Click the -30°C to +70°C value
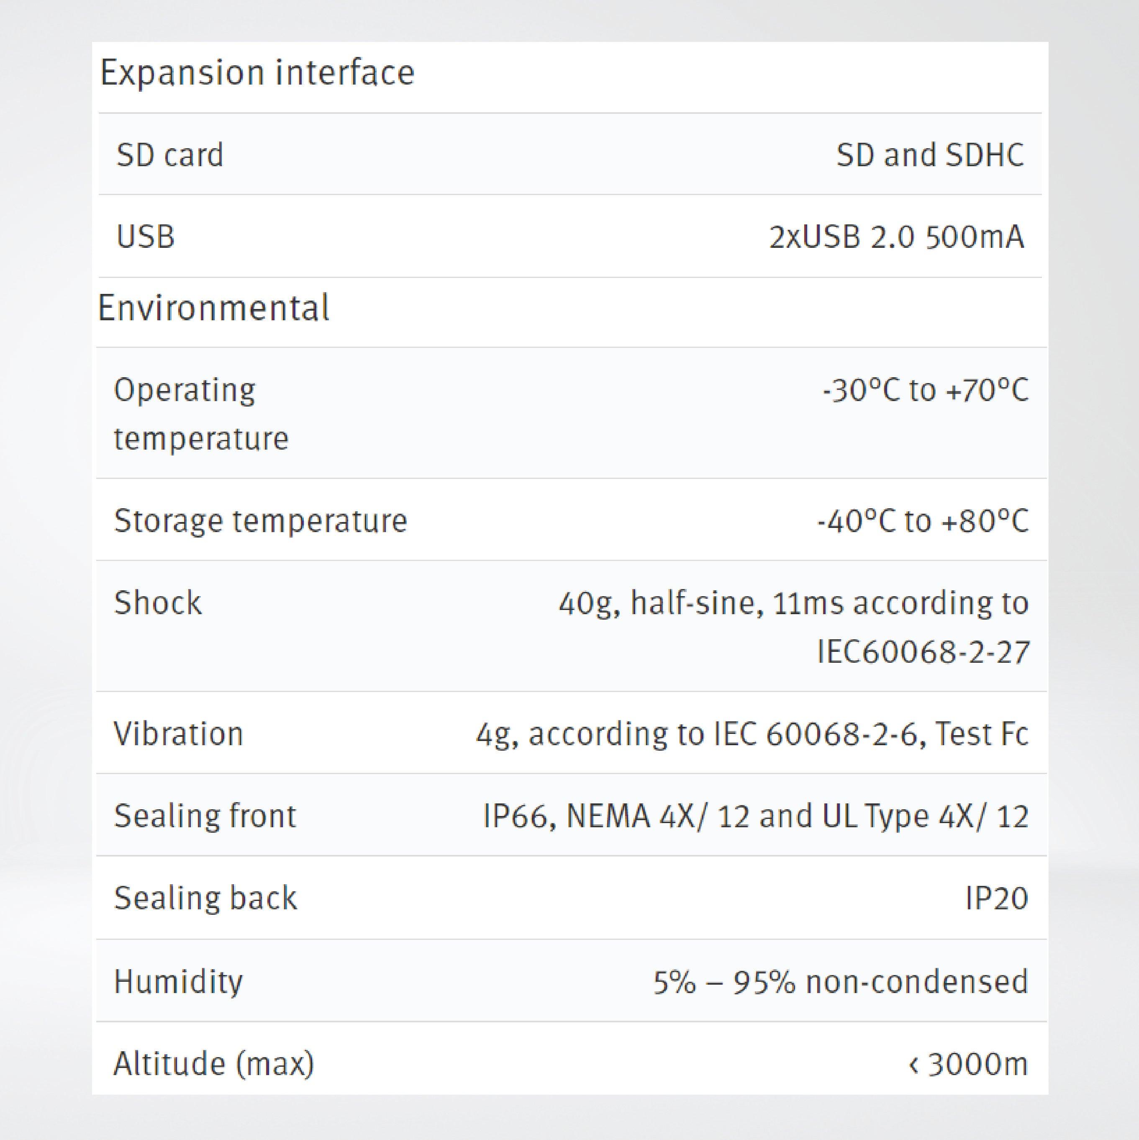This screenshot has height=1140, width=1139. coord(925,390)
